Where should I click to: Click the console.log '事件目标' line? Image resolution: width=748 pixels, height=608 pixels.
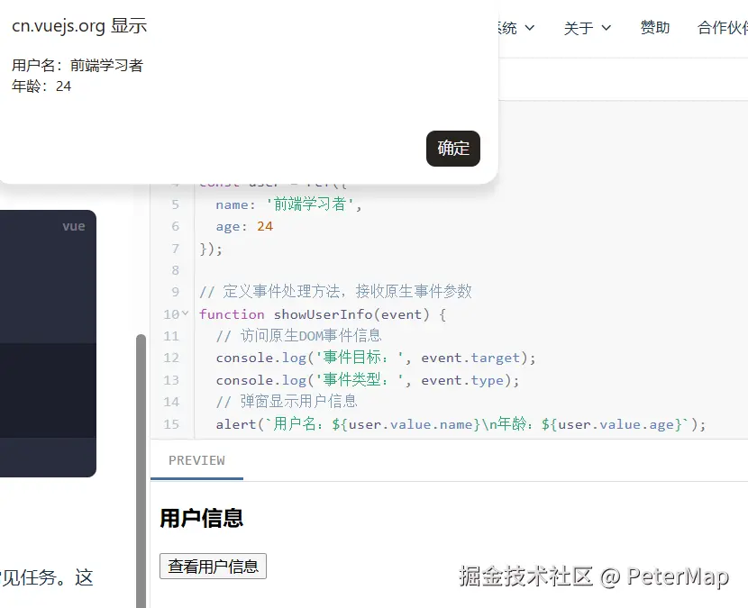pyautogui.click(x=376, y=358)
